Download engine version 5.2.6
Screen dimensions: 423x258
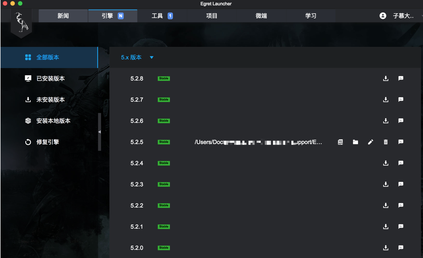(x=386, y=121)
